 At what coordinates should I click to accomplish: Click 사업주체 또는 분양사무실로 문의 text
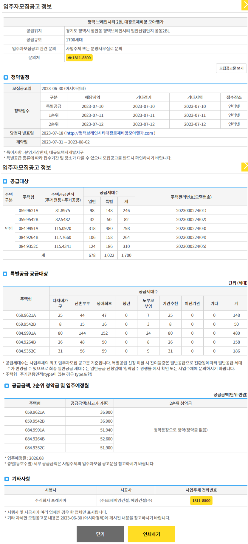click(94, 49)
